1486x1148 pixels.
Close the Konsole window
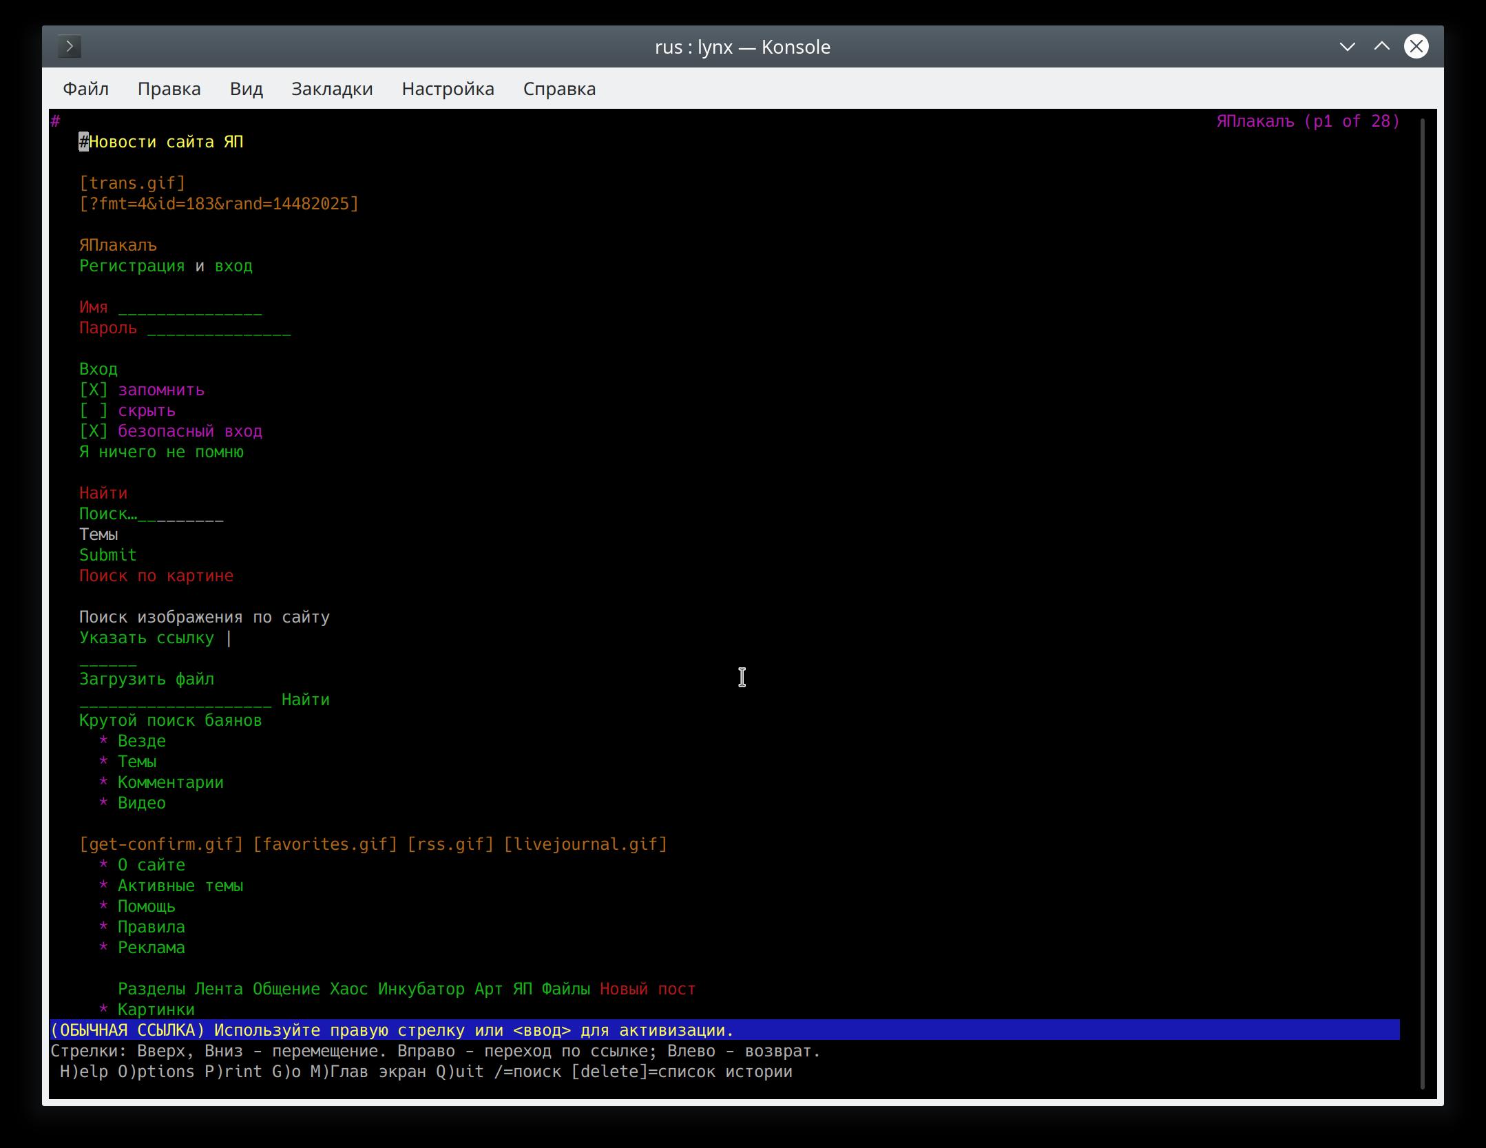[x=1416, y=47]
